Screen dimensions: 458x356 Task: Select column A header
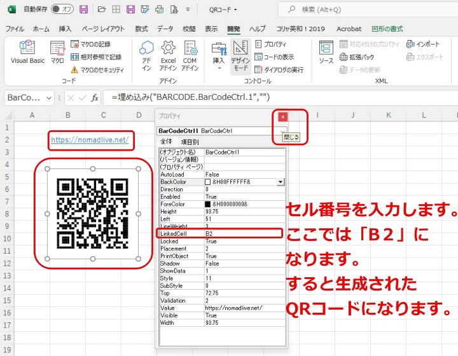coord(32,115)
